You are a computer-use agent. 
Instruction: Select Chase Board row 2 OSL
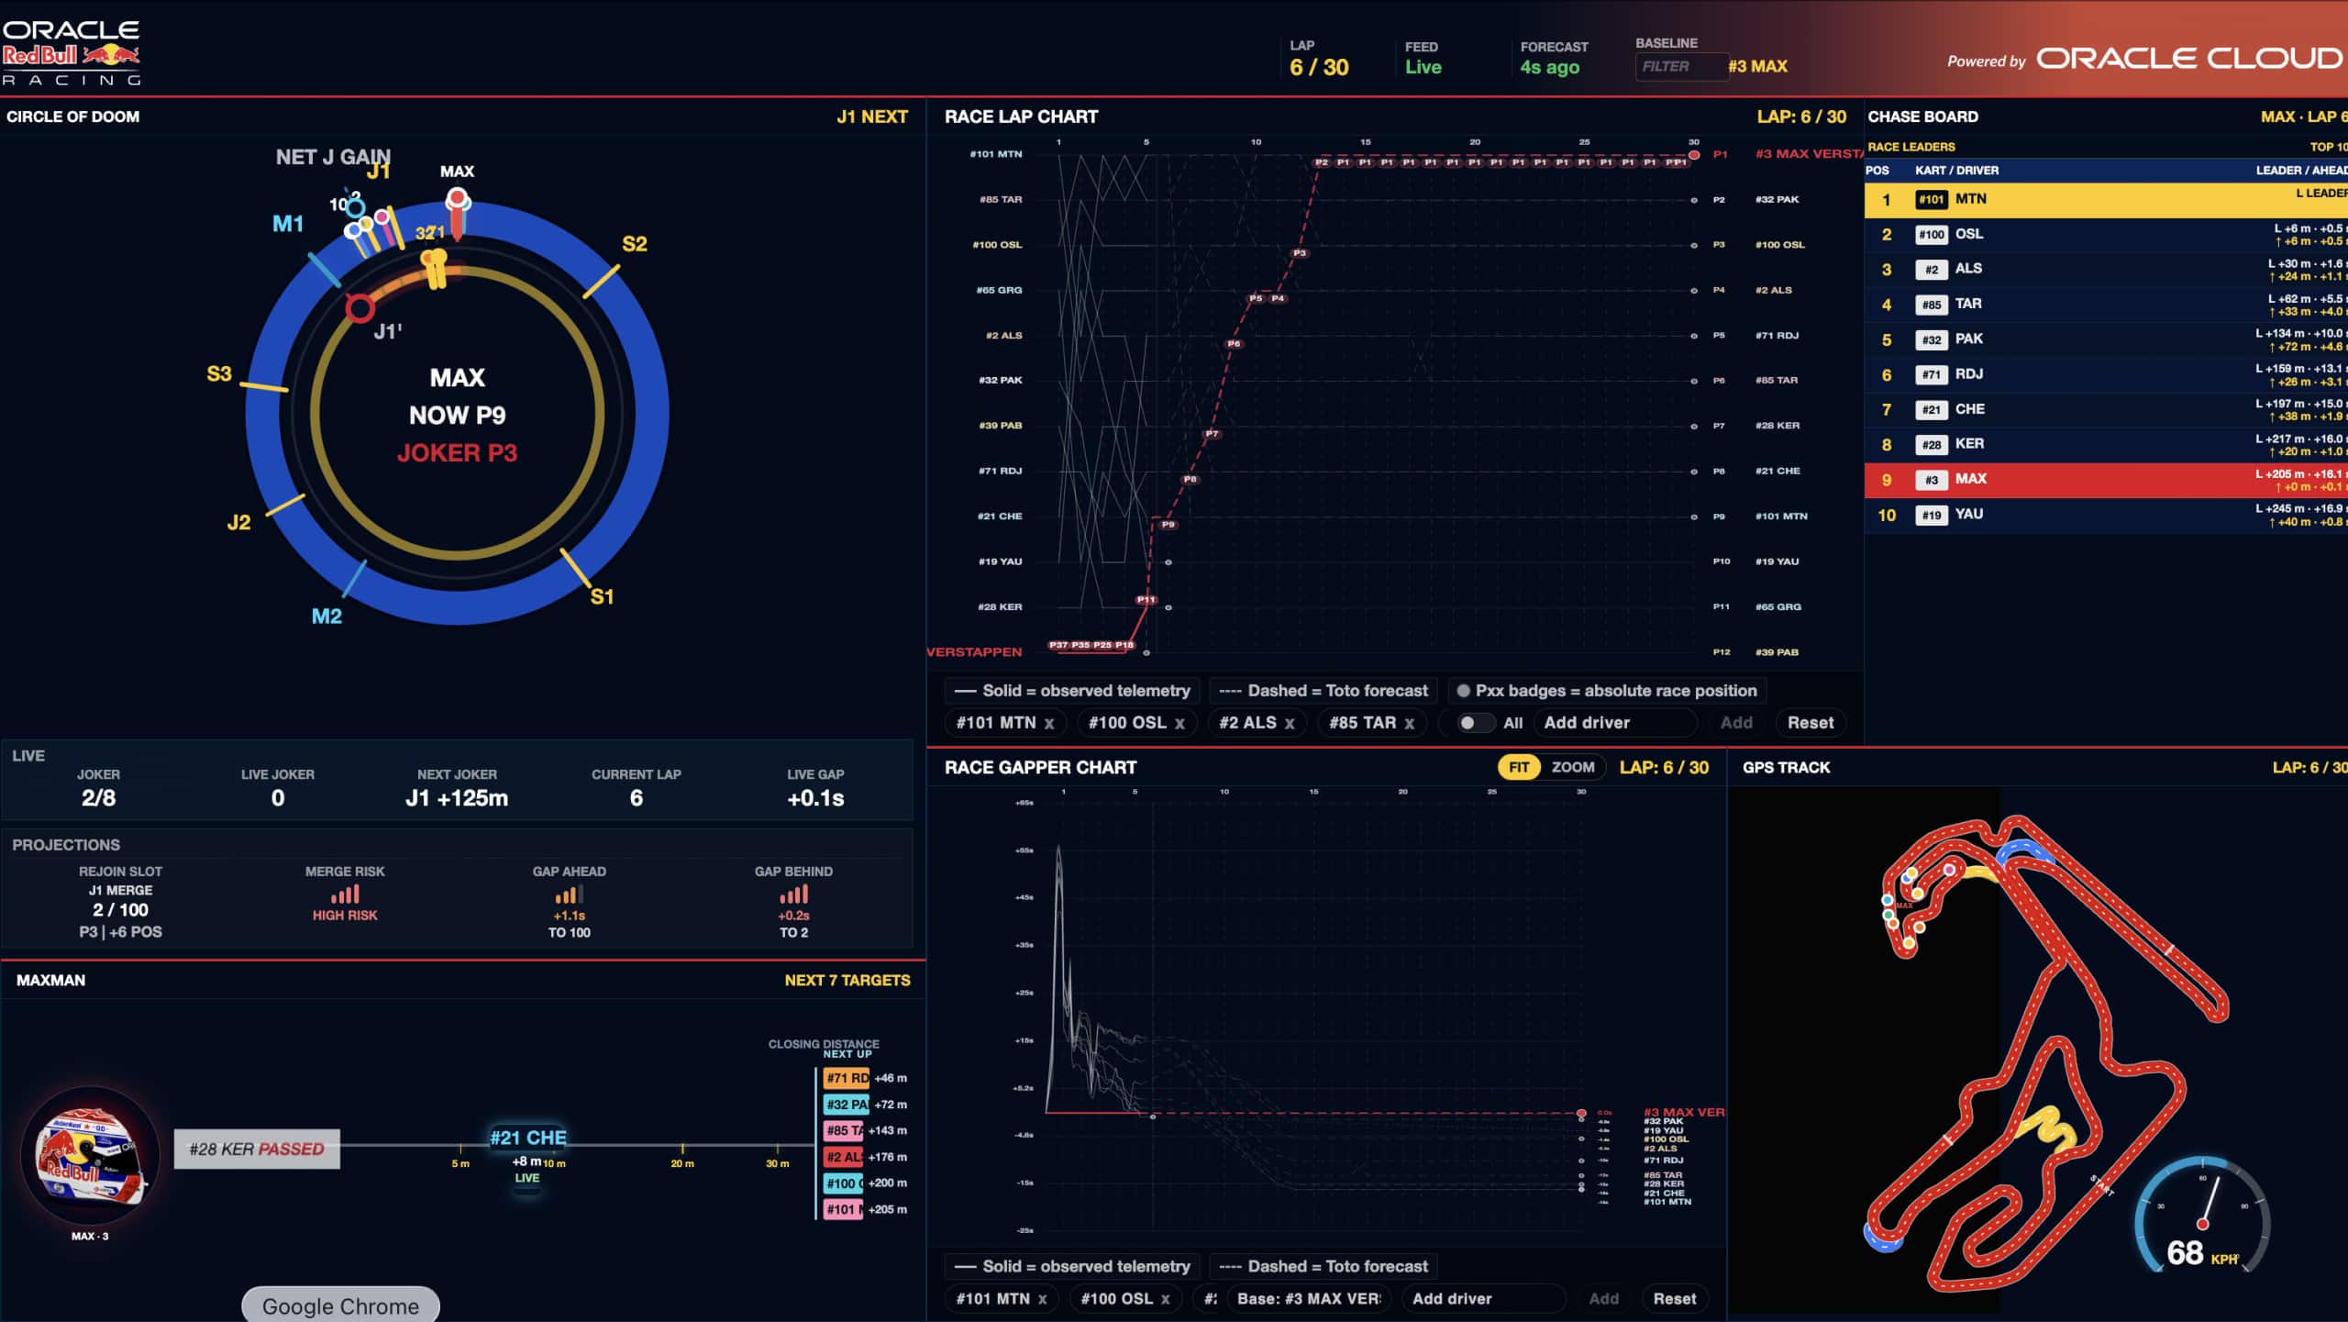coord(2106,235)
